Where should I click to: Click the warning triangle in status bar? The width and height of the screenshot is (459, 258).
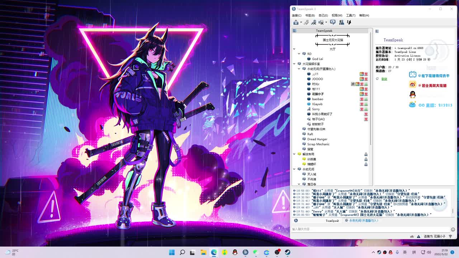pos(418,236)
